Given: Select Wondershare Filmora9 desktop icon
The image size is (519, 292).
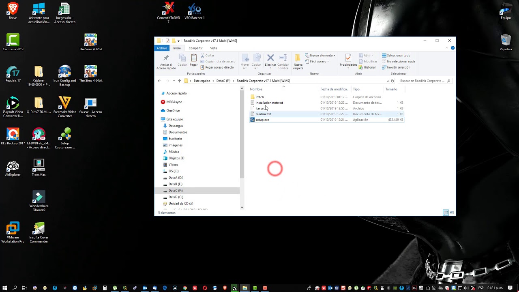Looking at the screenshot, I should coord(39,201).
